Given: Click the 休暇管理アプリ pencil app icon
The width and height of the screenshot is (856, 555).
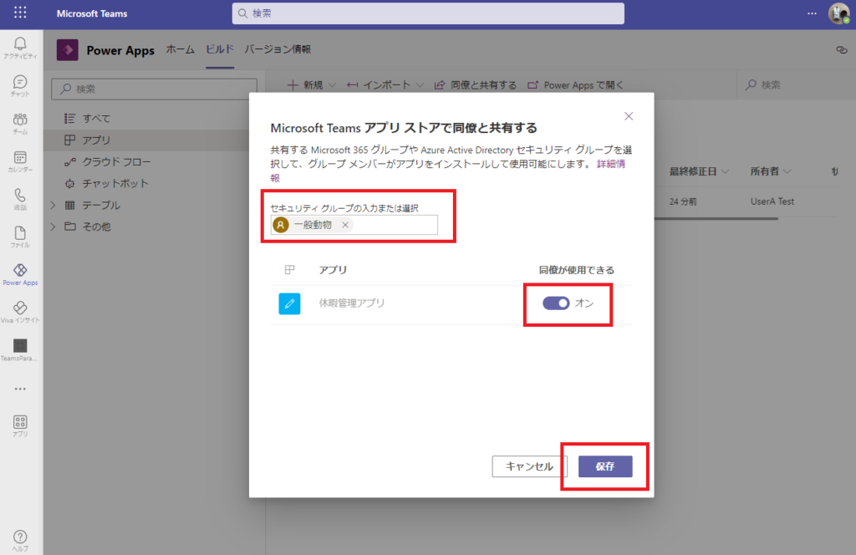Looking at the screenshot, I should [289, 303].
